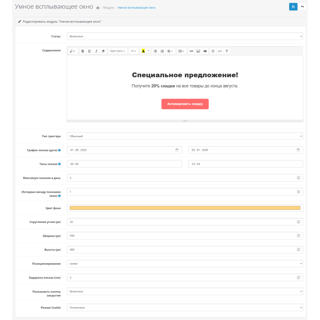Insert an ordered numbered list
The image size is (320, 320).
click(162, 51)
